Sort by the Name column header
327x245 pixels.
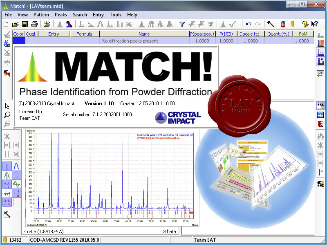[x=144, y=34]
